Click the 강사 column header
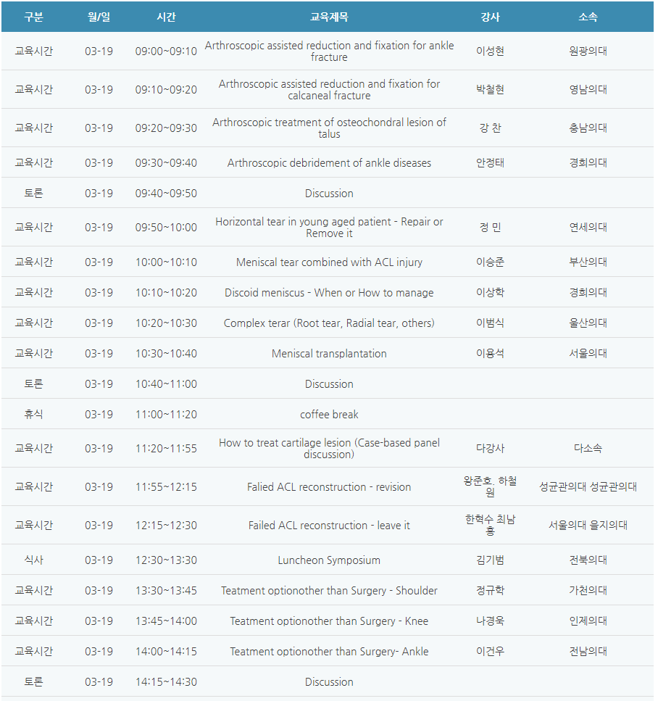The width and height of the screenshot is (658, 701). tap(491, 17)
